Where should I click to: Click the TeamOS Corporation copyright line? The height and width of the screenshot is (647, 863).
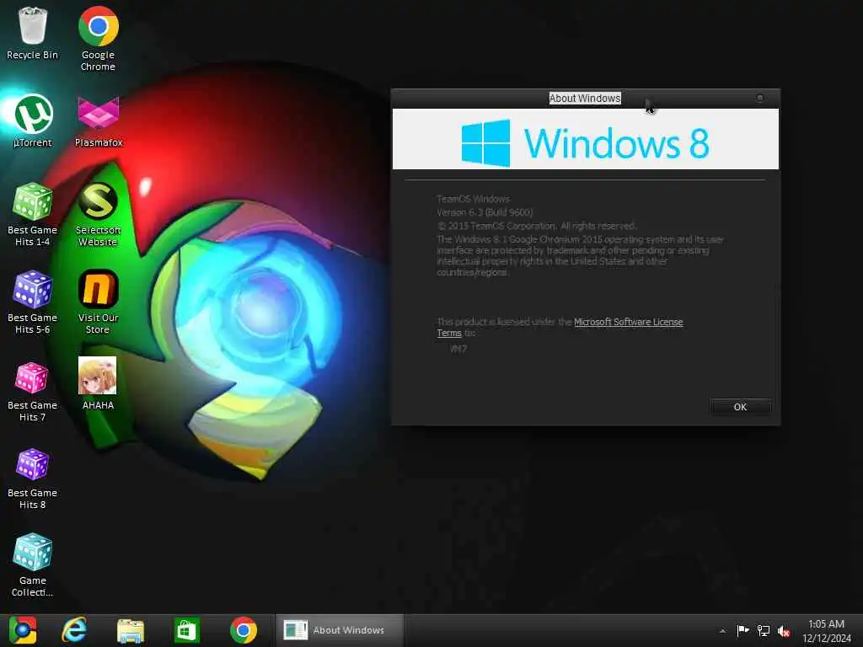click(x=537, y=226)
